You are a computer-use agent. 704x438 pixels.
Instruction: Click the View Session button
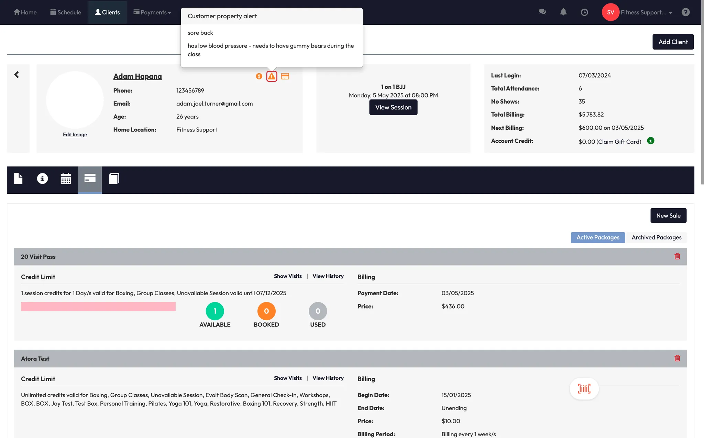[x=393, y=107]
